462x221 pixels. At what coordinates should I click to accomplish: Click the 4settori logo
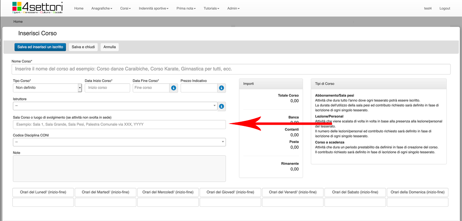pos(37,8)
